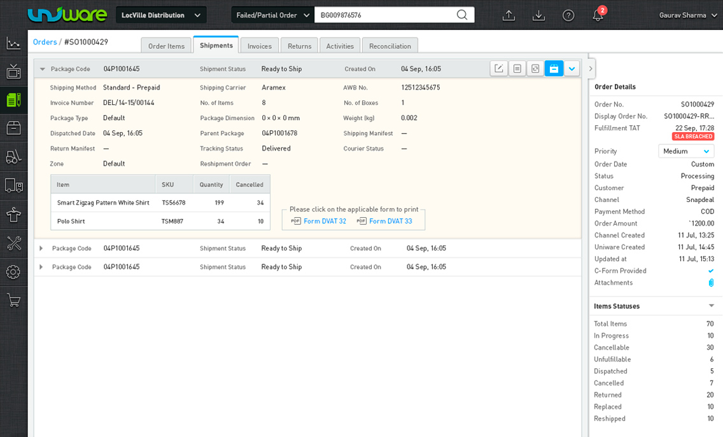Viewport: 723px width, 437px height.
Task: Click the upload icon in the top bar
Action: (509, 15)
